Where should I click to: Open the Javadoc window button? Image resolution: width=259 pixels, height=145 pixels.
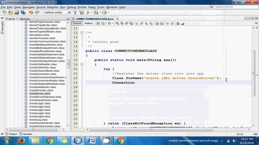[26, 134]
